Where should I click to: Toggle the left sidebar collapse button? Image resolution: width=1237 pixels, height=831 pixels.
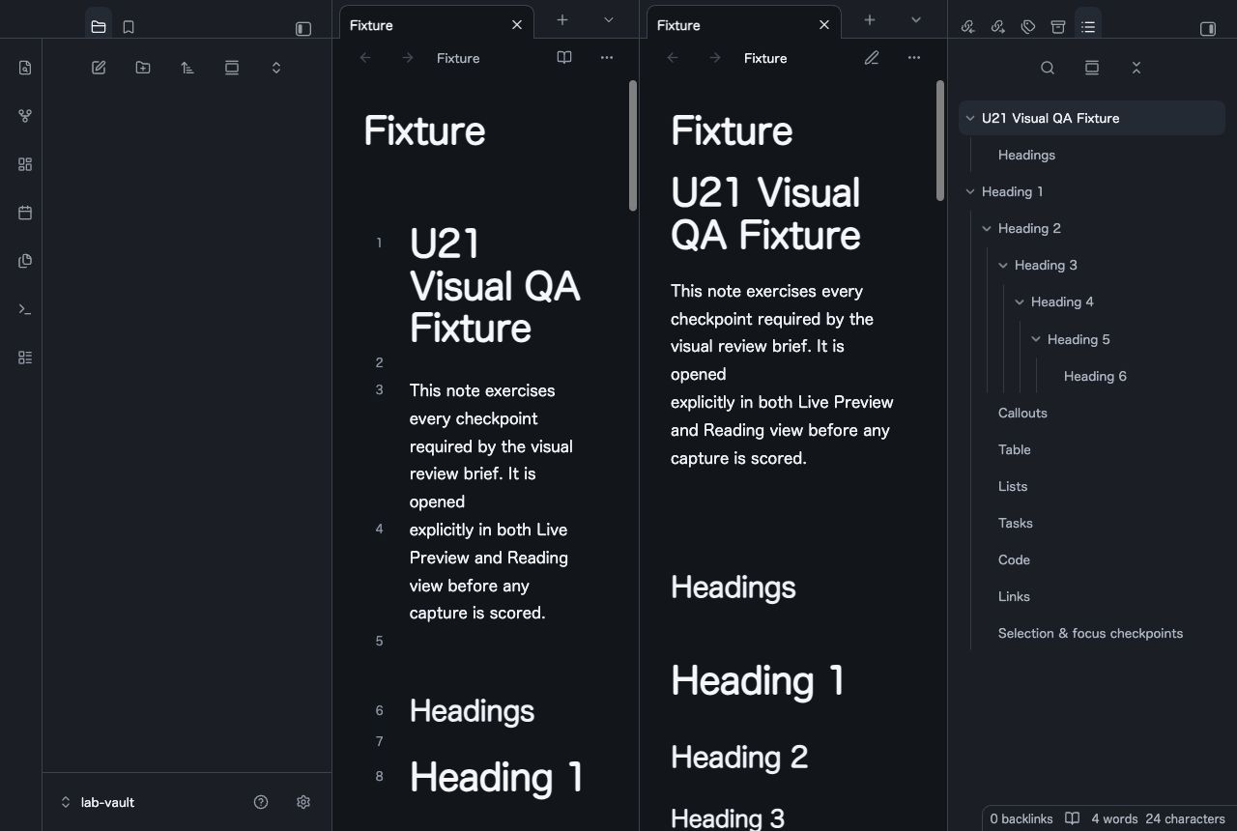303,29
